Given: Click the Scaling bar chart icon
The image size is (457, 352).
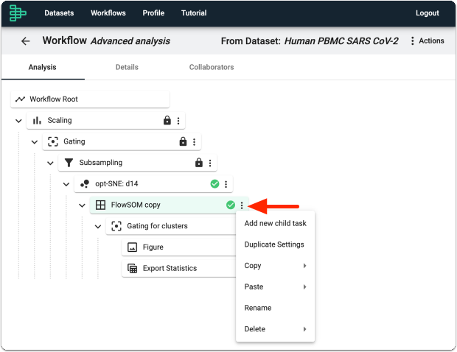Looking at the screenshot, I should [37, 120].
